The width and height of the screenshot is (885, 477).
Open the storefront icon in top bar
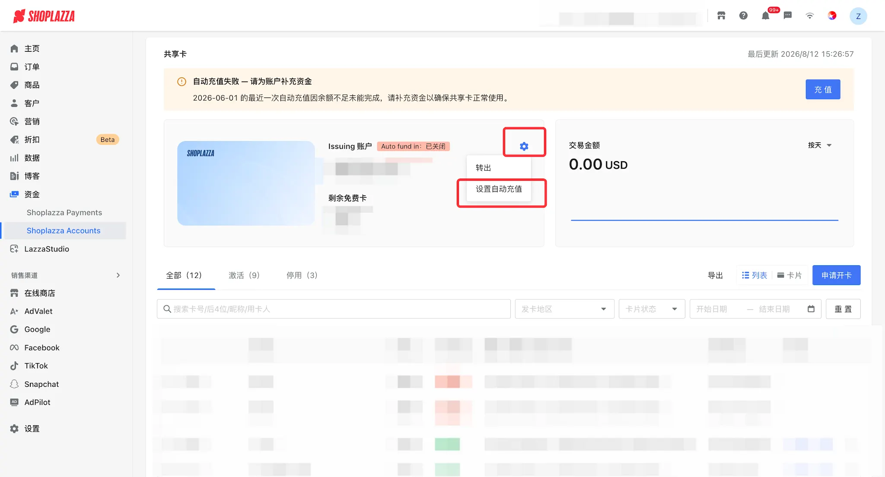[x=721, y=16]
